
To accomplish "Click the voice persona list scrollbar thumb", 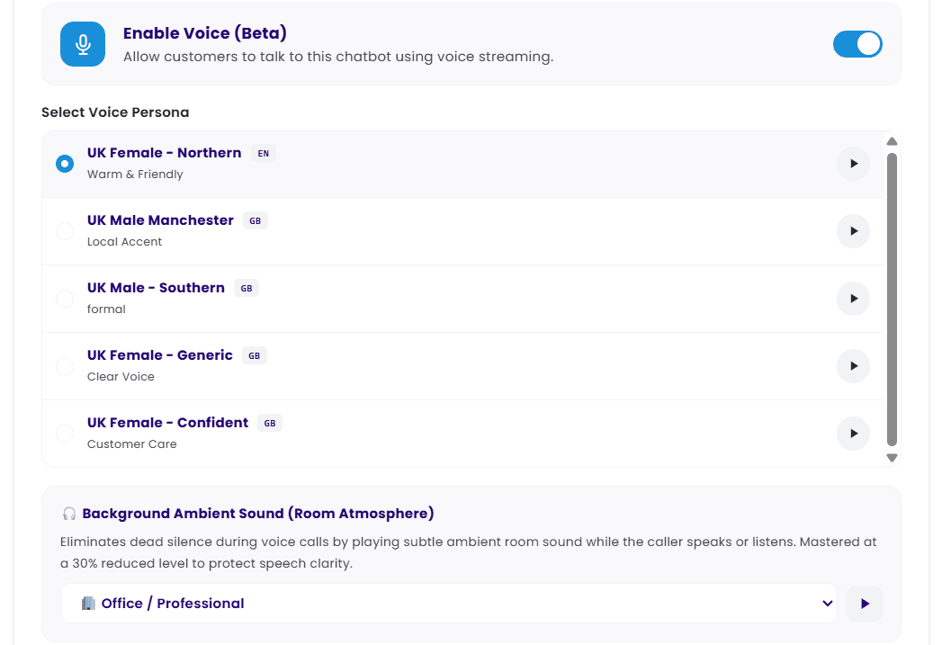I will [x=893, y=300].
